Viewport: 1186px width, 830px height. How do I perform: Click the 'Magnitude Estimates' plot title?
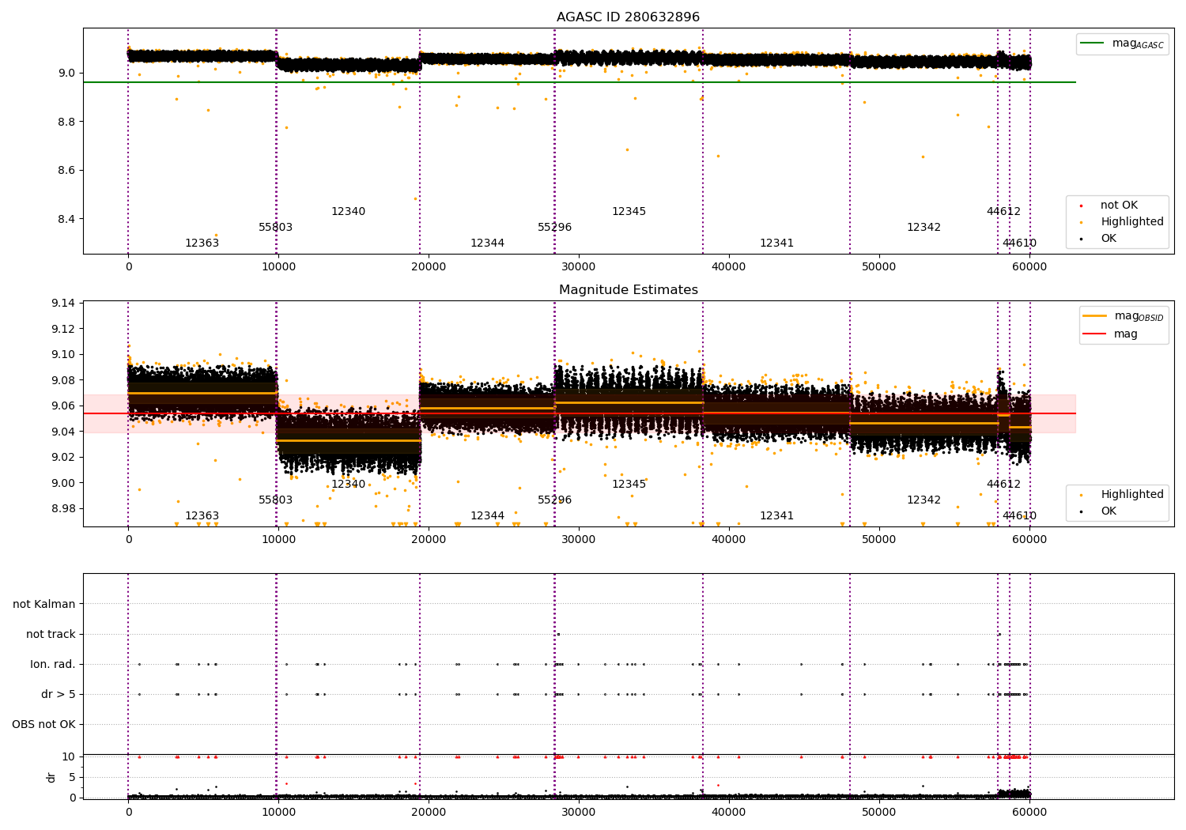pos(628,290)
